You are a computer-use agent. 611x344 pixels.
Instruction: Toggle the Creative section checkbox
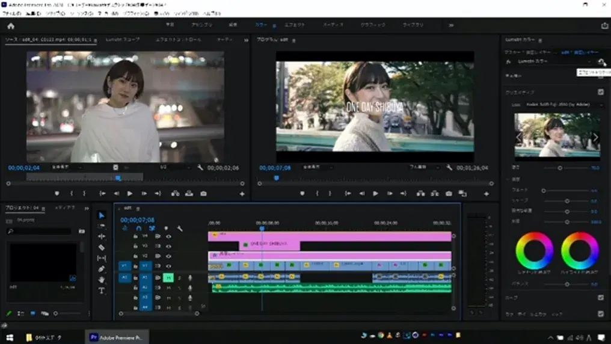point(601,92)
